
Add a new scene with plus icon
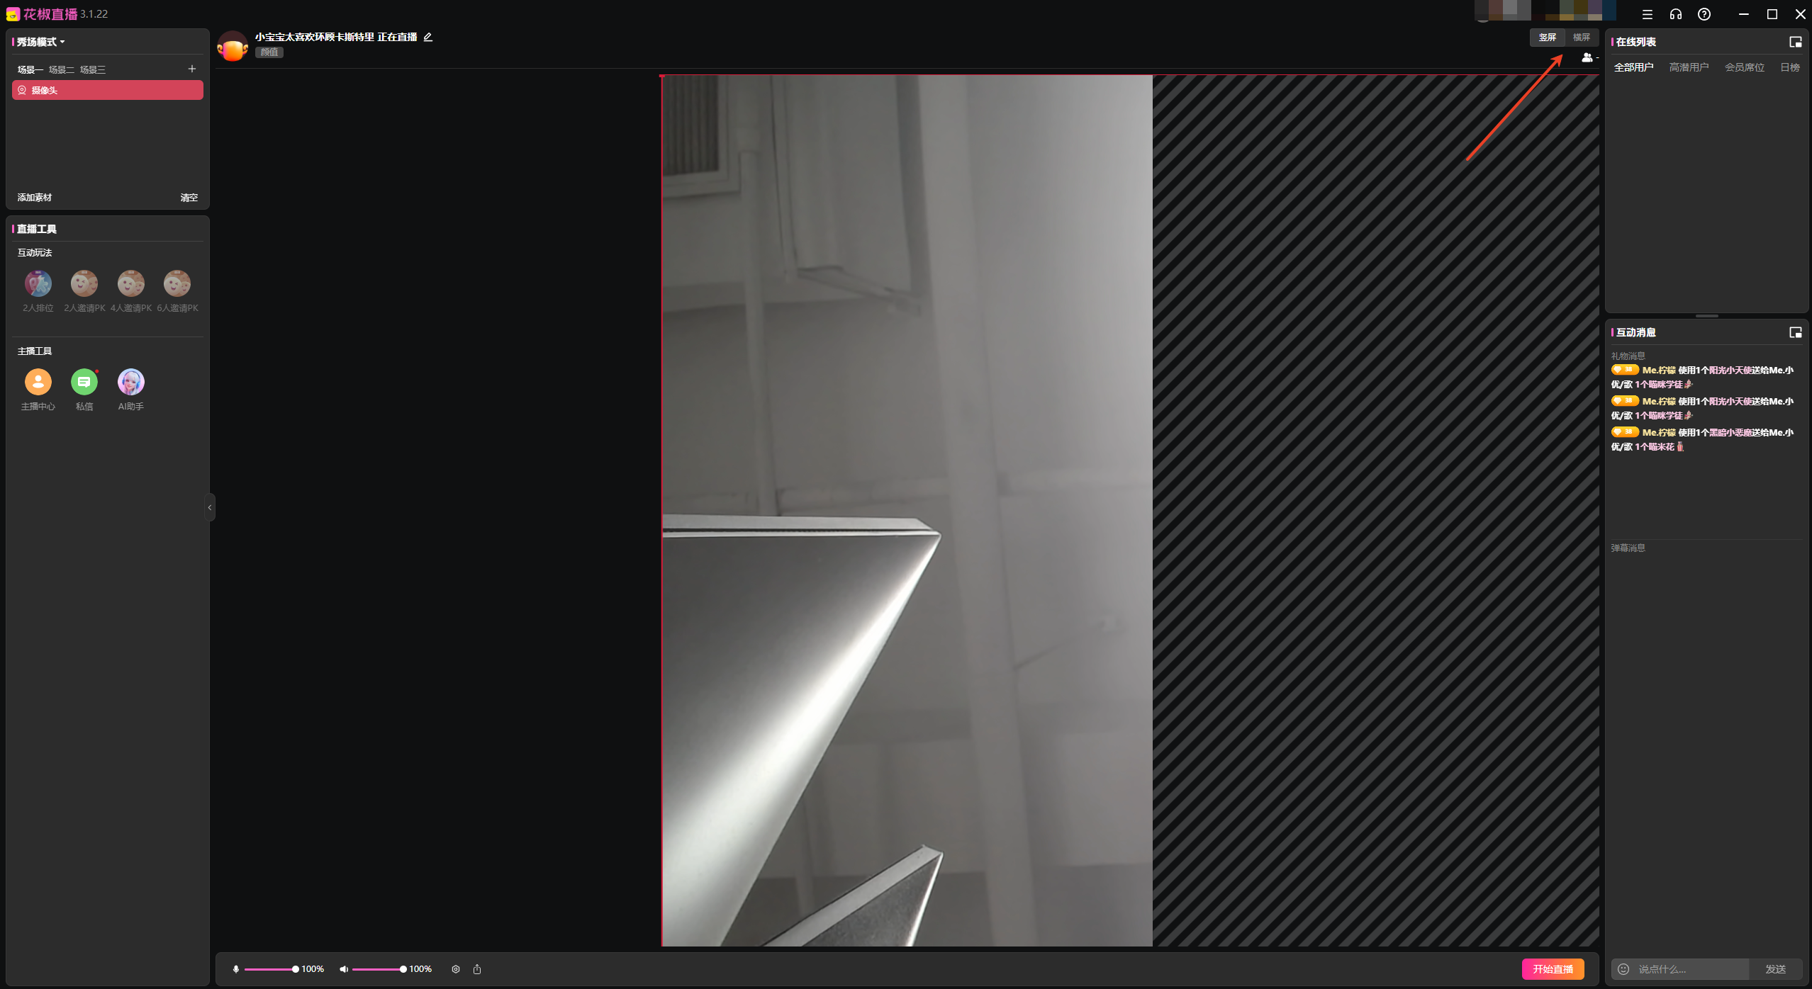191,69
